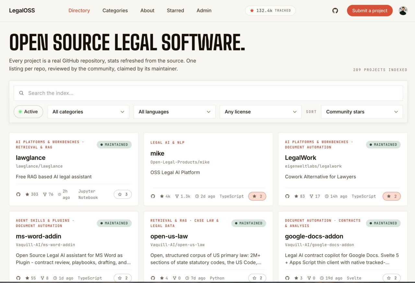Click 'OSS Legal AI Platform' description
Image resolution: width=415 pixels, height=283 pixels.
click(175, 172)
